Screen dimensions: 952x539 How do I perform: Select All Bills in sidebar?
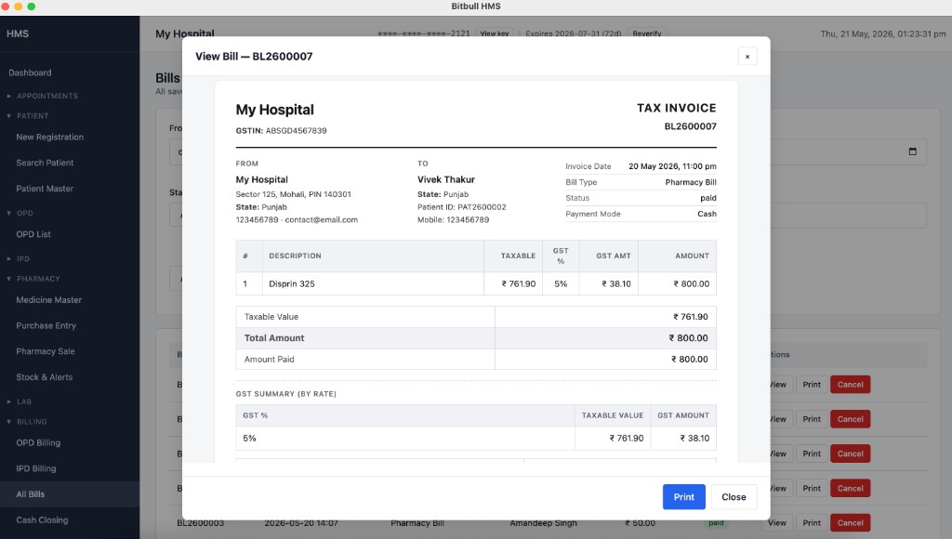(x=31, y=494)
